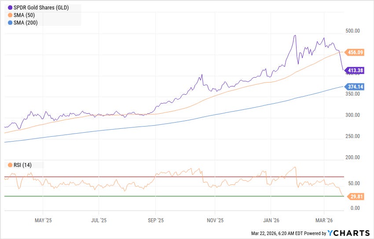Screen dimensions: 374x239
Task: Click the 456.09 SMA 50 value flag
Action: (354, 52)
